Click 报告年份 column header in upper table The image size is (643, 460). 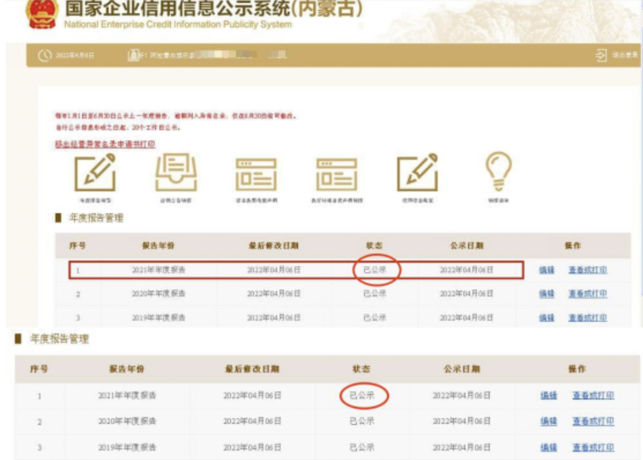[158, 246]
